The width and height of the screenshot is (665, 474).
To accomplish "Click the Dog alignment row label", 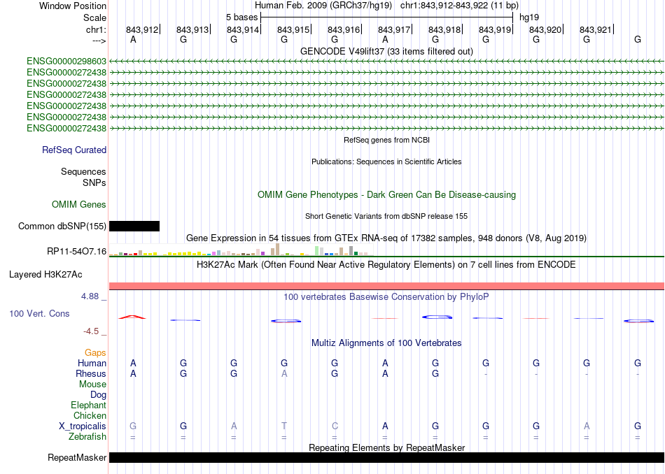I will pyautogui.click(x=98, y=395).
